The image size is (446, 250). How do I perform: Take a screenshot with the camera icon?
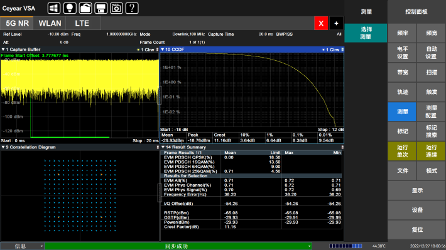pyautogui.click(x=116, y=8)
